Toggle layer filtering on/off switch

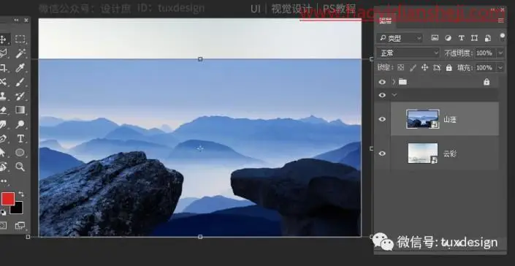[x=502, y=36]
